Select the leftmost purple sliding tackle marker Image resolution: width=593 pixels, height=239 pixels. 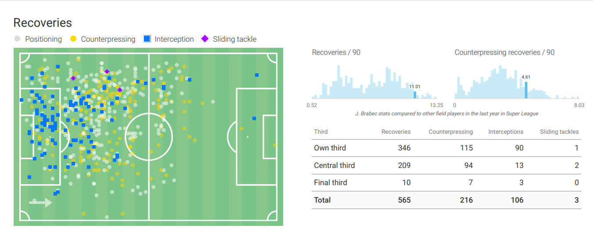click(x=73, y=78)
